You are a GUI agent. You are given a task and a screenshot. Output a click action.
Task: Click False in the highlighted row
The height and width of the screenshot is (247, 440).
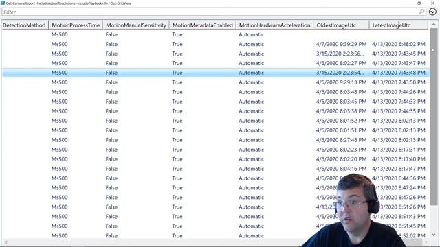111,73
